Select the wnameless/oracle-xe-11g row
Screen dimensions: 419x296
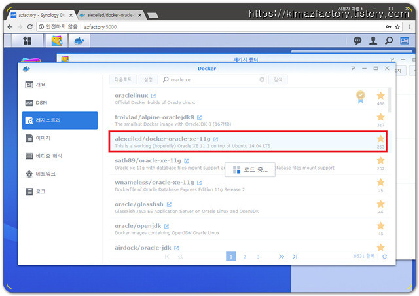249,185
